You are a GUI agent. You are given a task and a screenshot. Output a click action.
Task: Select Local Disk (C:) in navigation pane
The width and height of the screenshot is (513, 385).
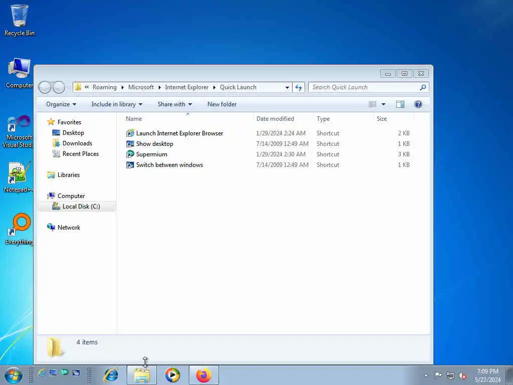click(77, 206)
